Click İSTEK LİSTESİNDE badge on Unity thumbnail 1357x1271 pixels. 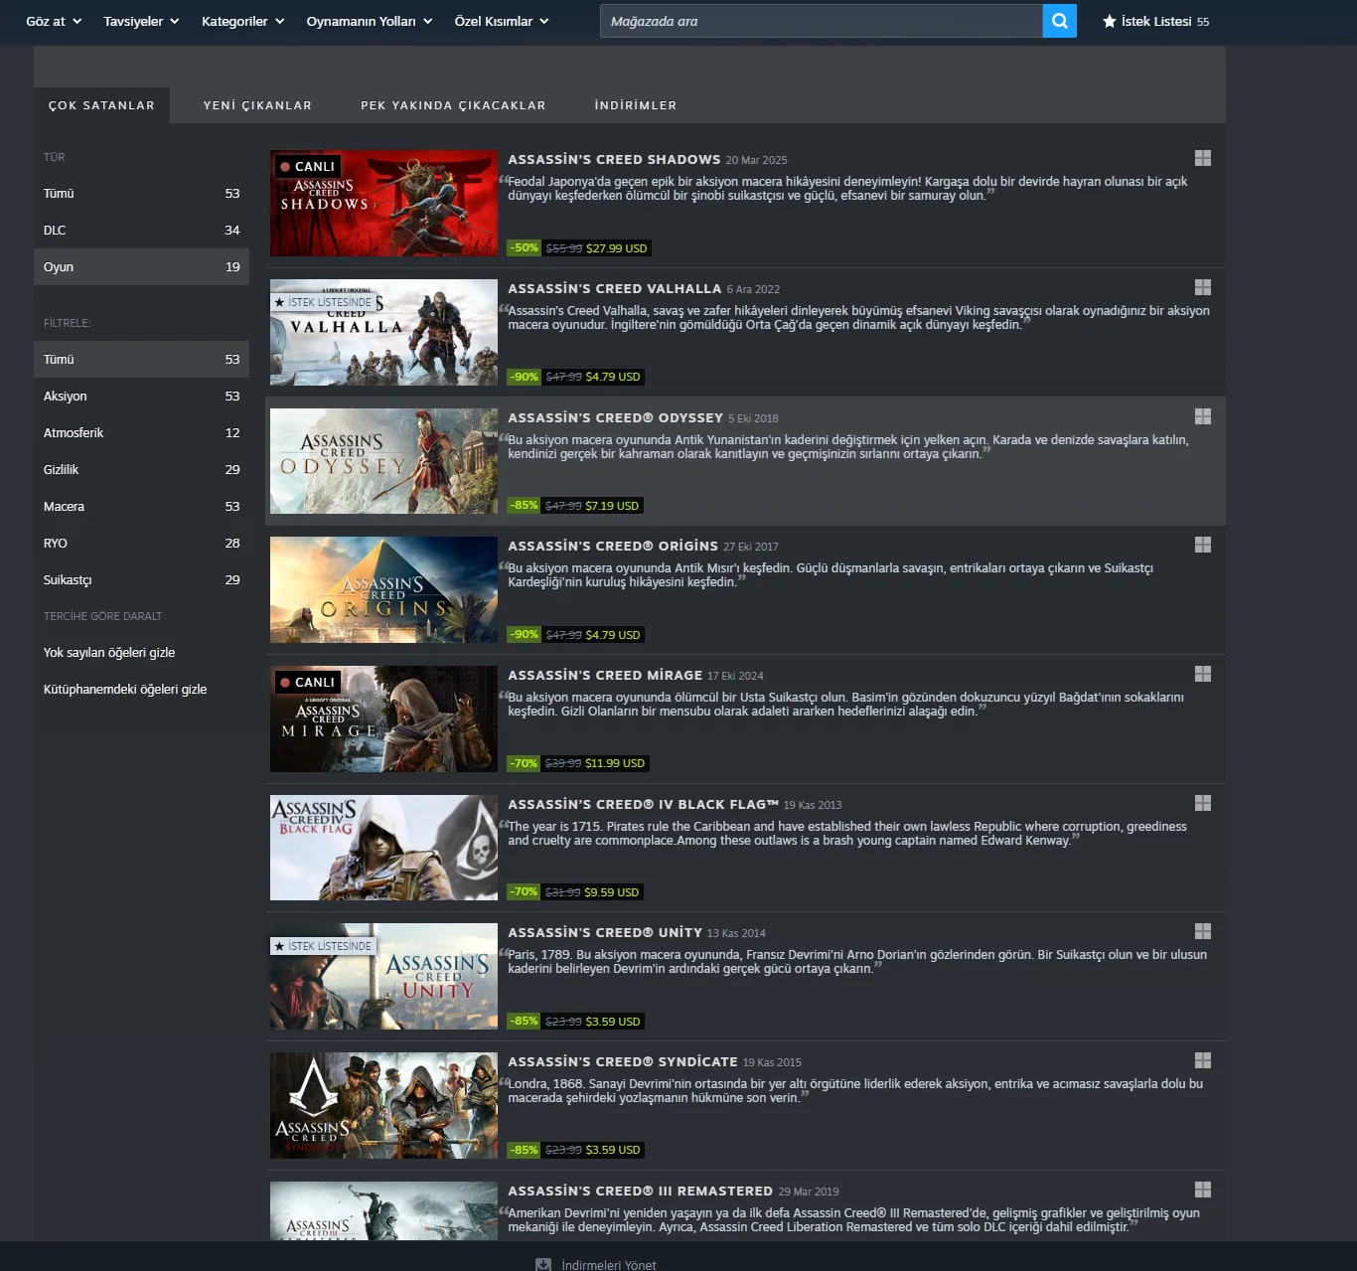click(323, 946)
